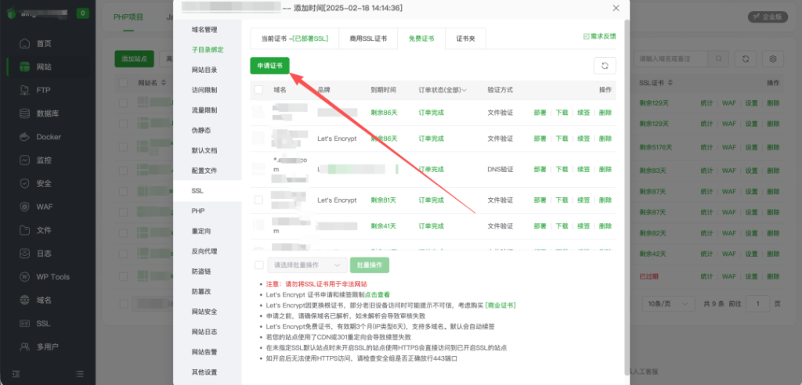Tick the site checkbox for the 已过期 row
Image resolution: width=802 pixels, height=385 pixels.
click(123, 276)
